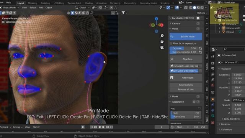The width and height of the screenshot is (245, 138).
Task: Select material preview shading mode
Action: pyautogui.click(x=198, y=8)
